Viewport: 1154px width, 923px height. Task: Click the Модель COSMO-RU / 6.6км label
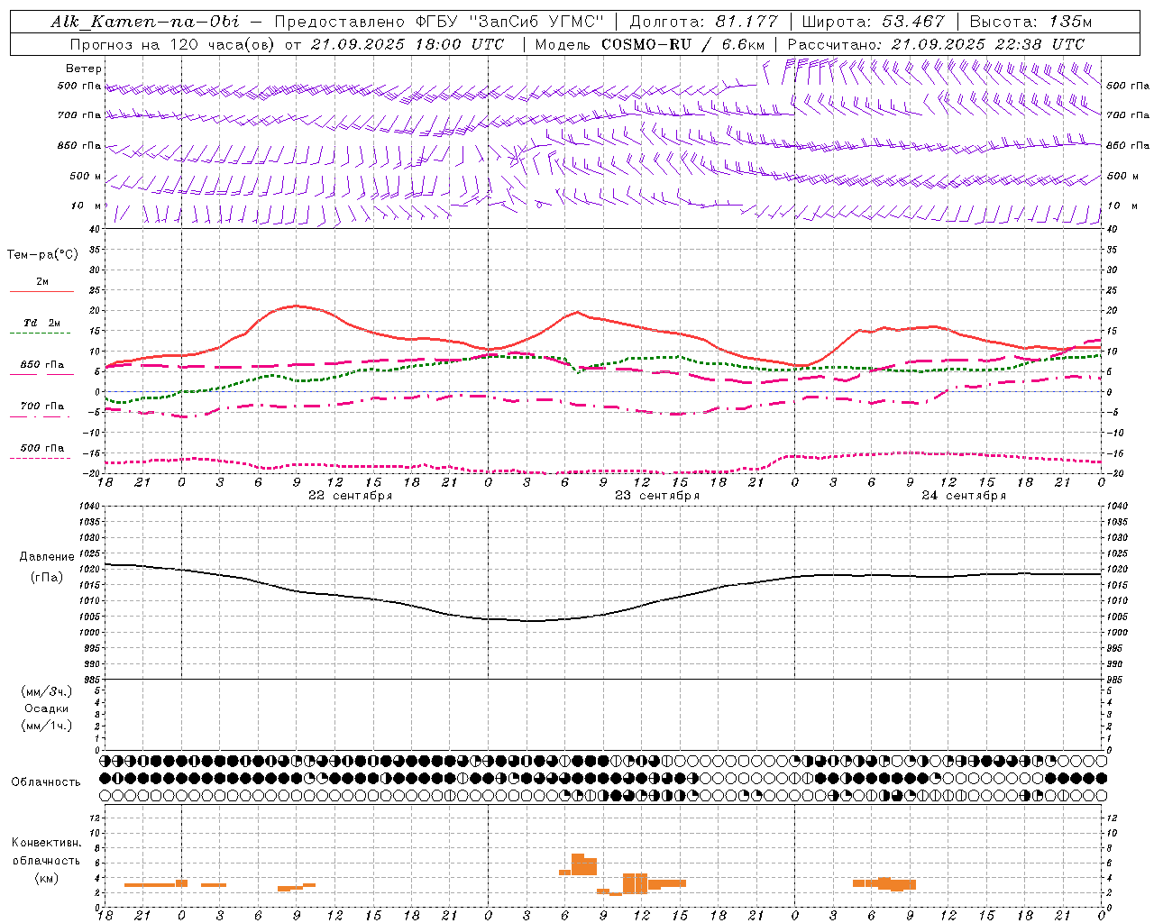point(649,44)
